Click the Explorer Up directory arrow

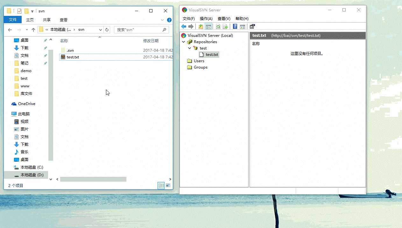tap(33, 30)
